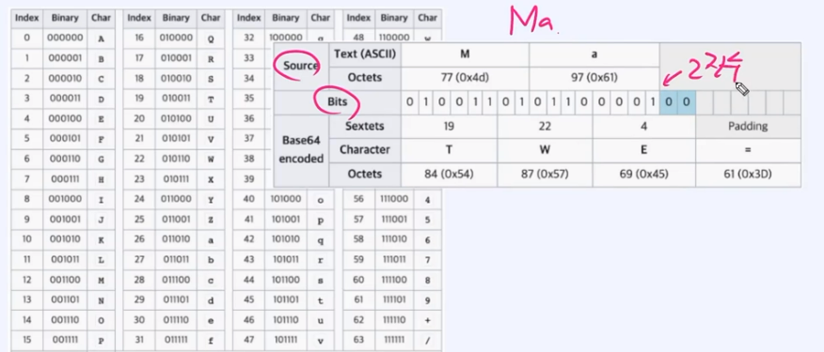The image size is (824, 352).
Task: Click binary value '010000'
Action: coord(176,38)
